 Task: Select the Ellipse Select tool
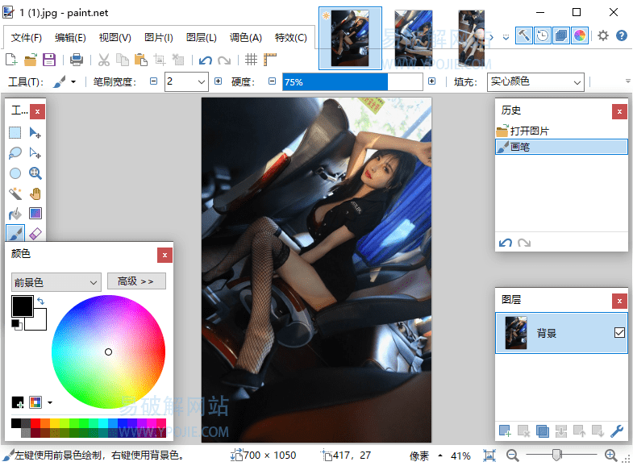tap(15, 173)
